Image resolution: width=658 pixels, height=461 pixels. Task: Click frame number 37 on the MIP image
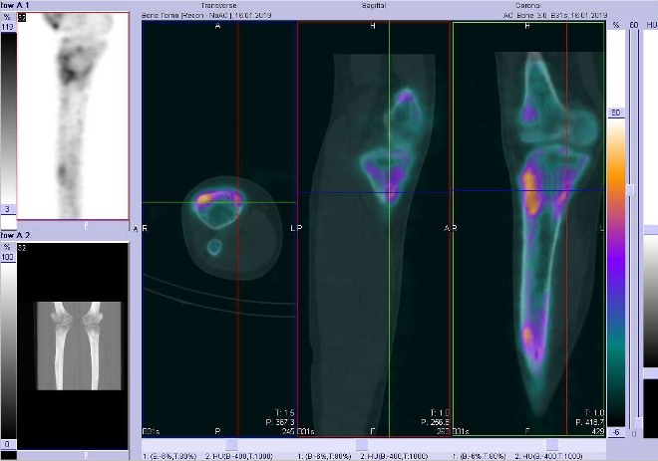[22, 18]
